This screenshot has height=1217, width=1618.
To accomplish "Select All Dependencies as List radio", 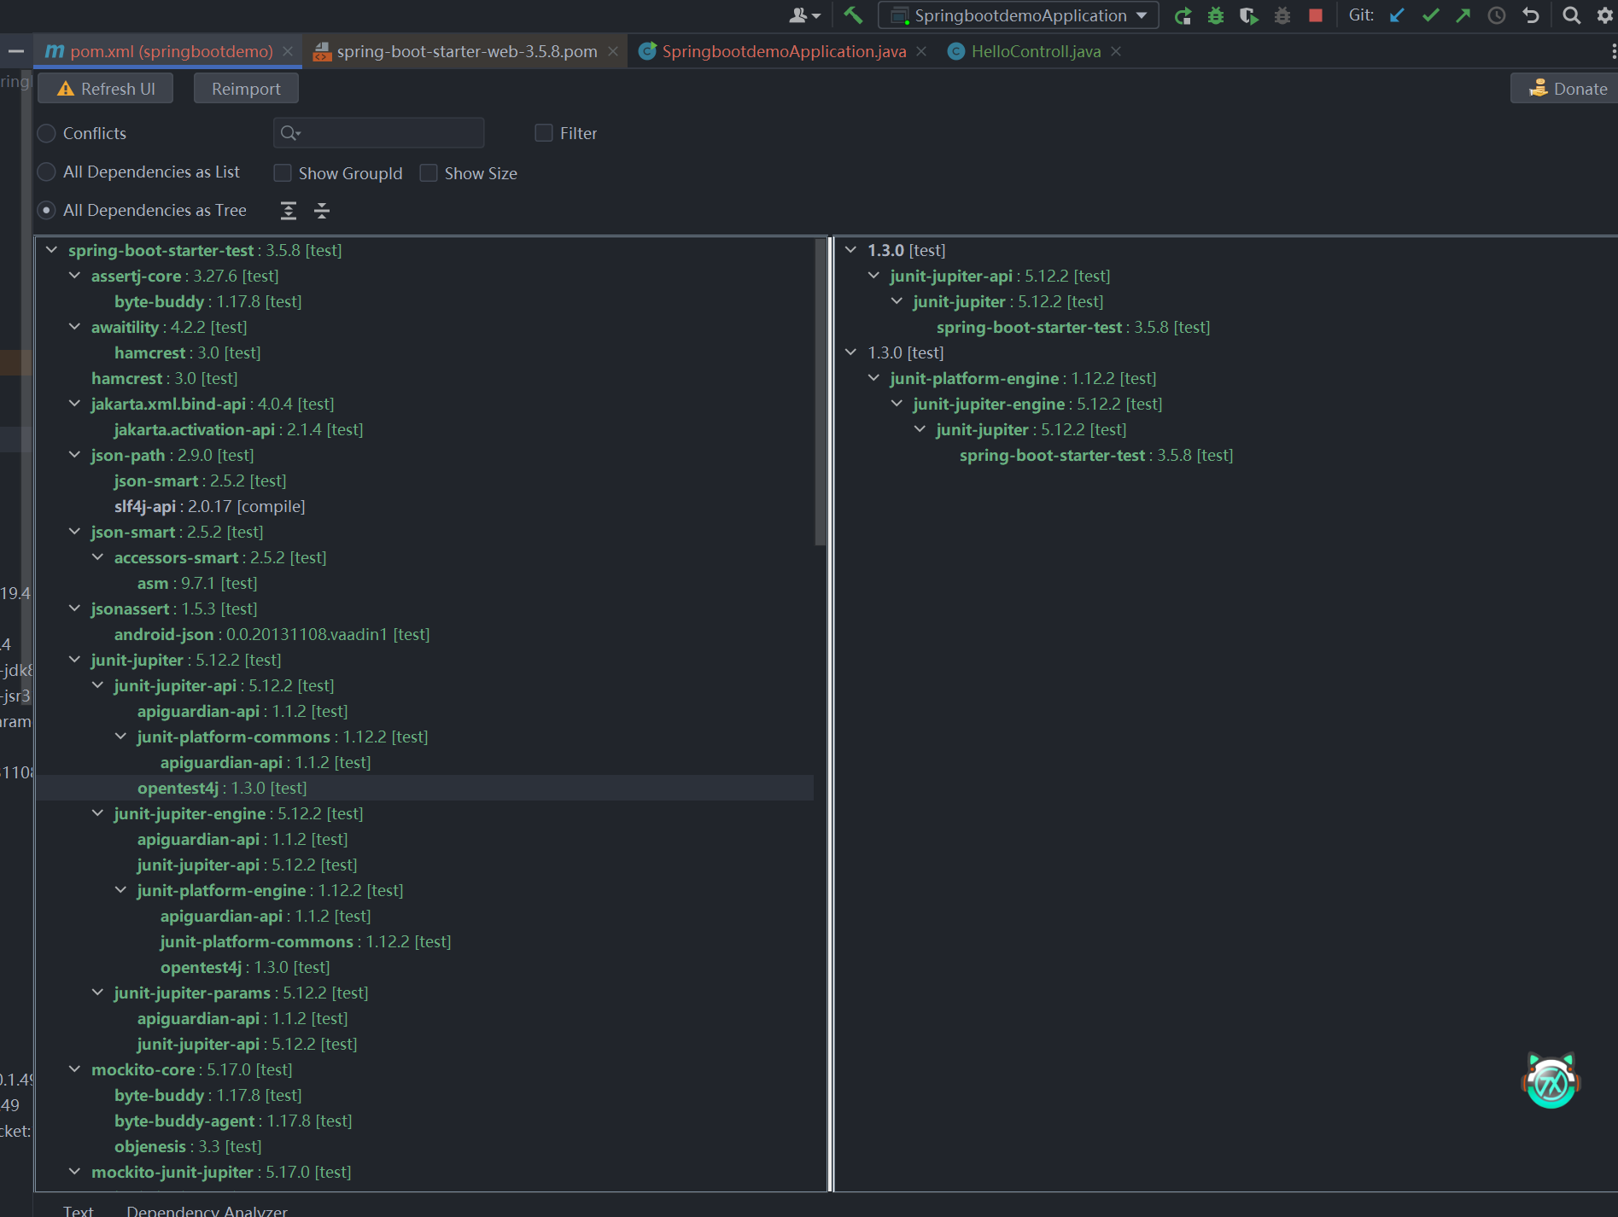I will point(47,172).
